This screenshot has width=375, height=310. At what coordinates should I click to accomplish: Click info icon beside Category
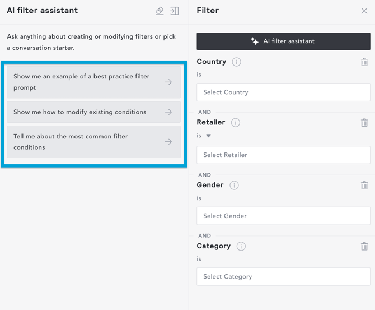241,246
